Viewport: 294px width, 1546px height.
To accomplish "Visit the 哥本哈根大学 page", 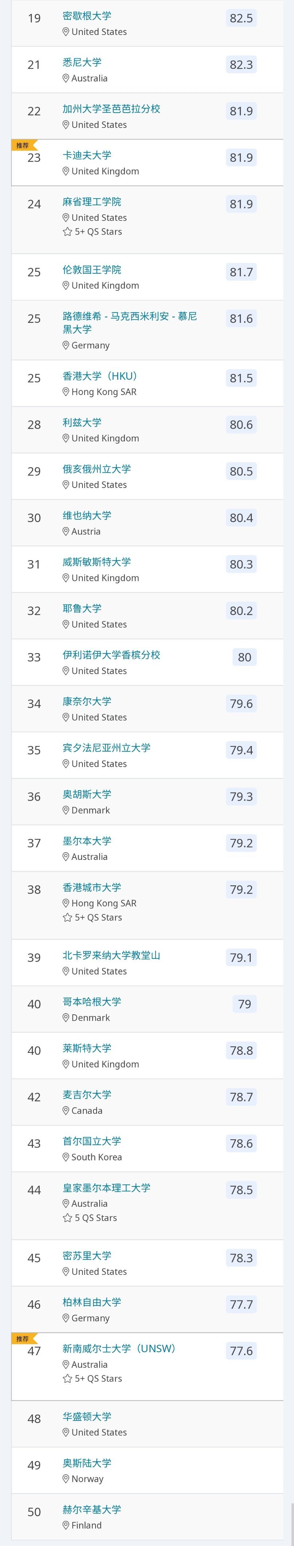I will [92, 1002].
